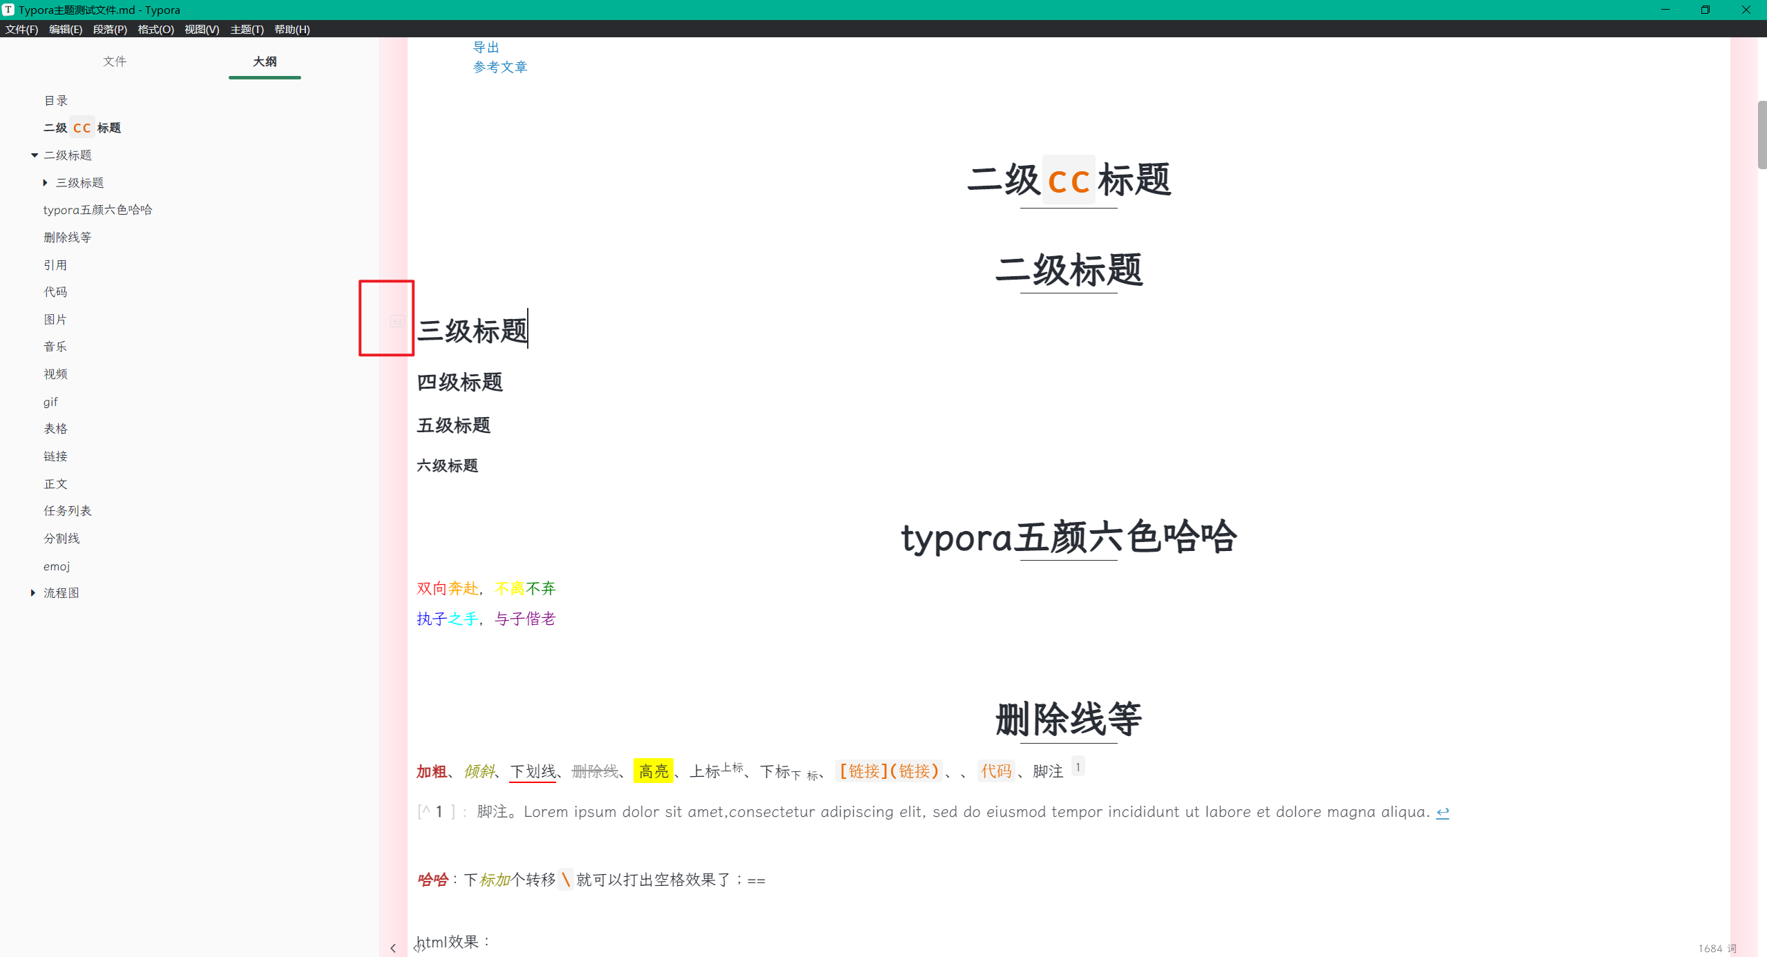Image resolution: width=1767 pixels, height=957 pixels.
Task: Click the italic 倾斜 text
Action: click(479, 771)
